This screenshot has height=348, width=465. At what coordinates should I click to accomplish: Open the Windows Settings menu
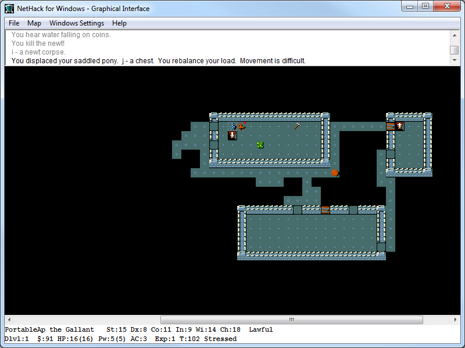[77, 23]
